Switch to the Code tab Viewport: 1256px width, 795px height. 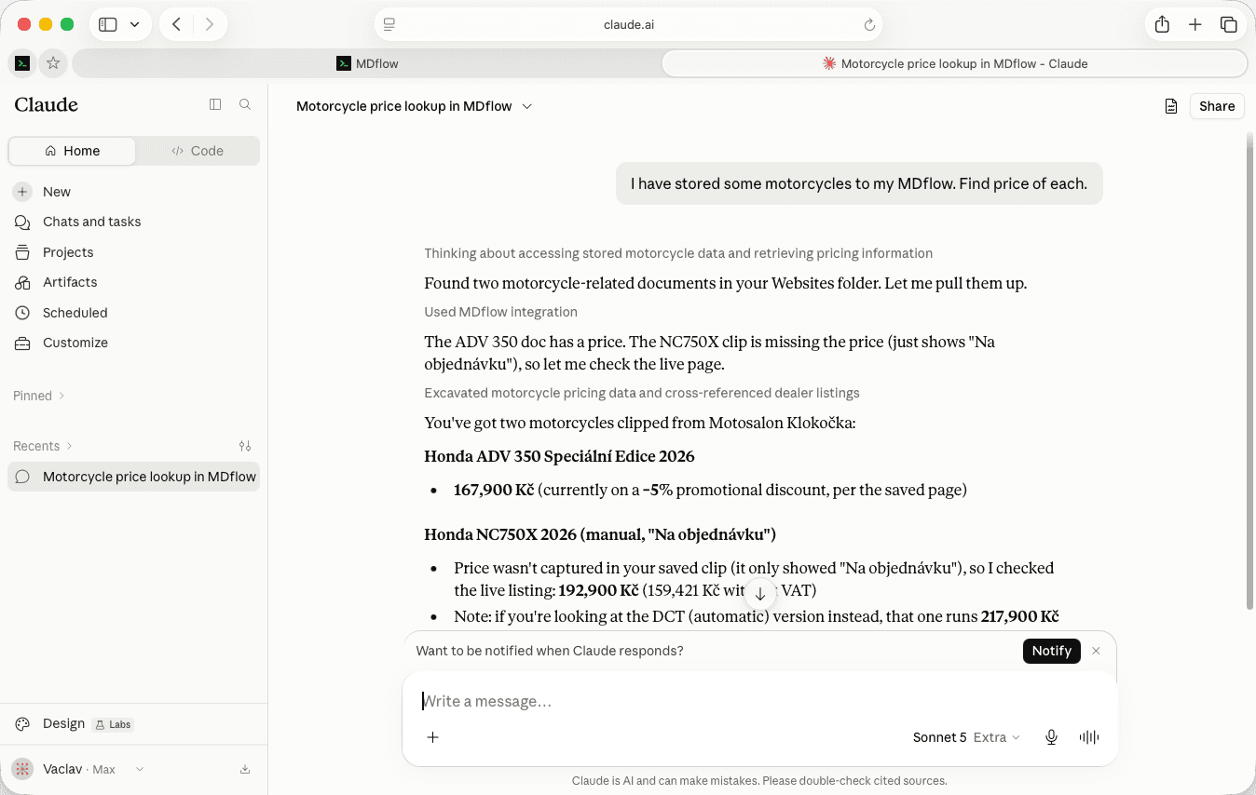197,151
